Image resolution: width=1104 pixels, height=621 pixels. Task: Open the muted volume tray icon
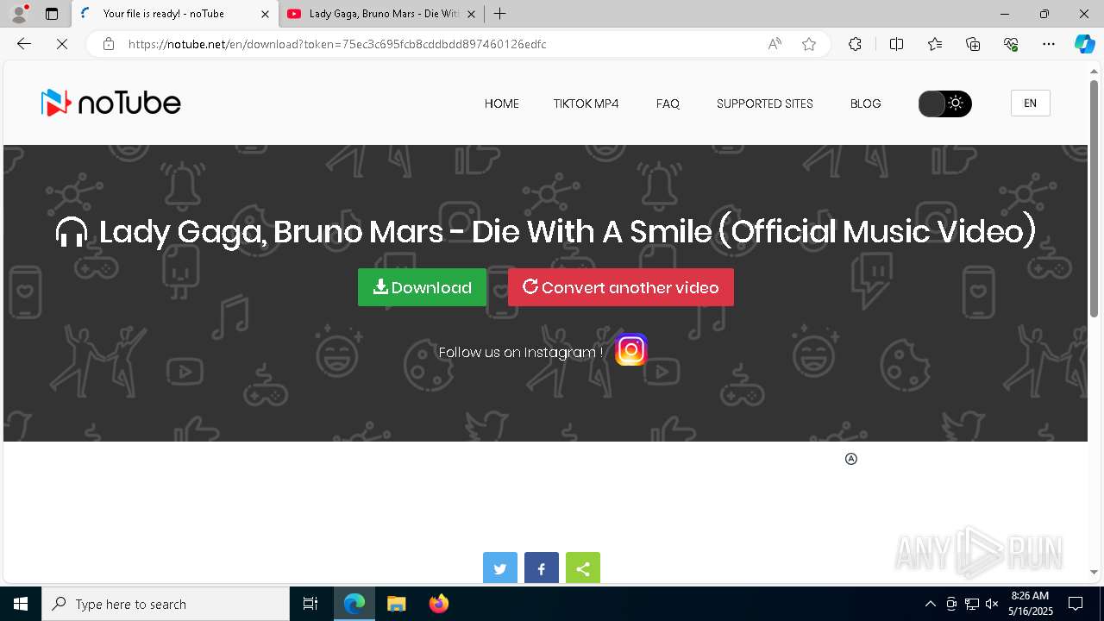992,604
